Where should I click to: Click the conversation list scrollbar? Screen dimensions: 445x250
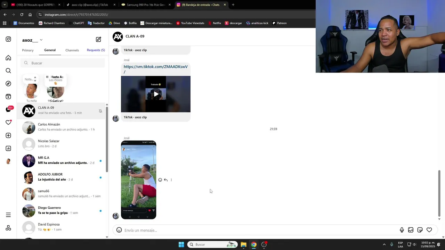coord(107,139)
